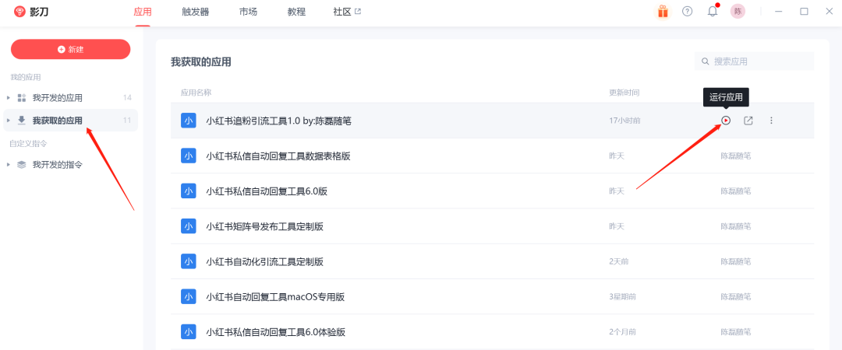This screenshot has width=842, height=350.
Task: Open the 教程 tab
Action: point(296,12)
